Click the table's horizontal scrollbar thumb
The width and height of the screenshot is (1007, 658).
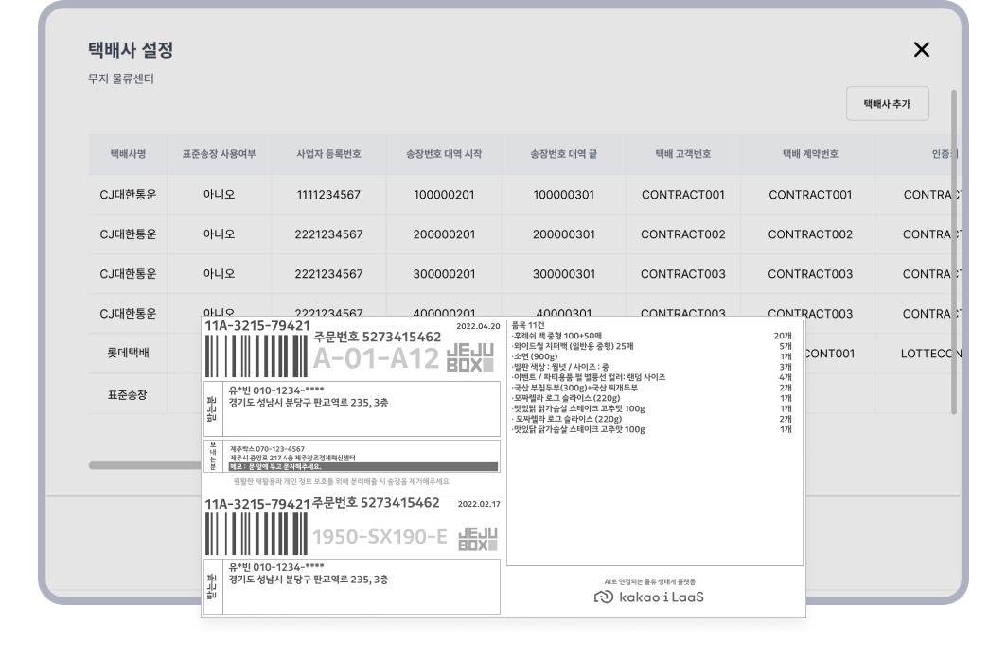(142, 465)
